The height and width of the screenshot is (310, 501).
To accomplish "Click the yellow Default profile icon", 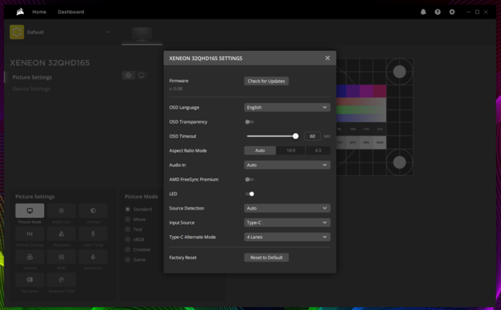I will click(x=17, y=32).
